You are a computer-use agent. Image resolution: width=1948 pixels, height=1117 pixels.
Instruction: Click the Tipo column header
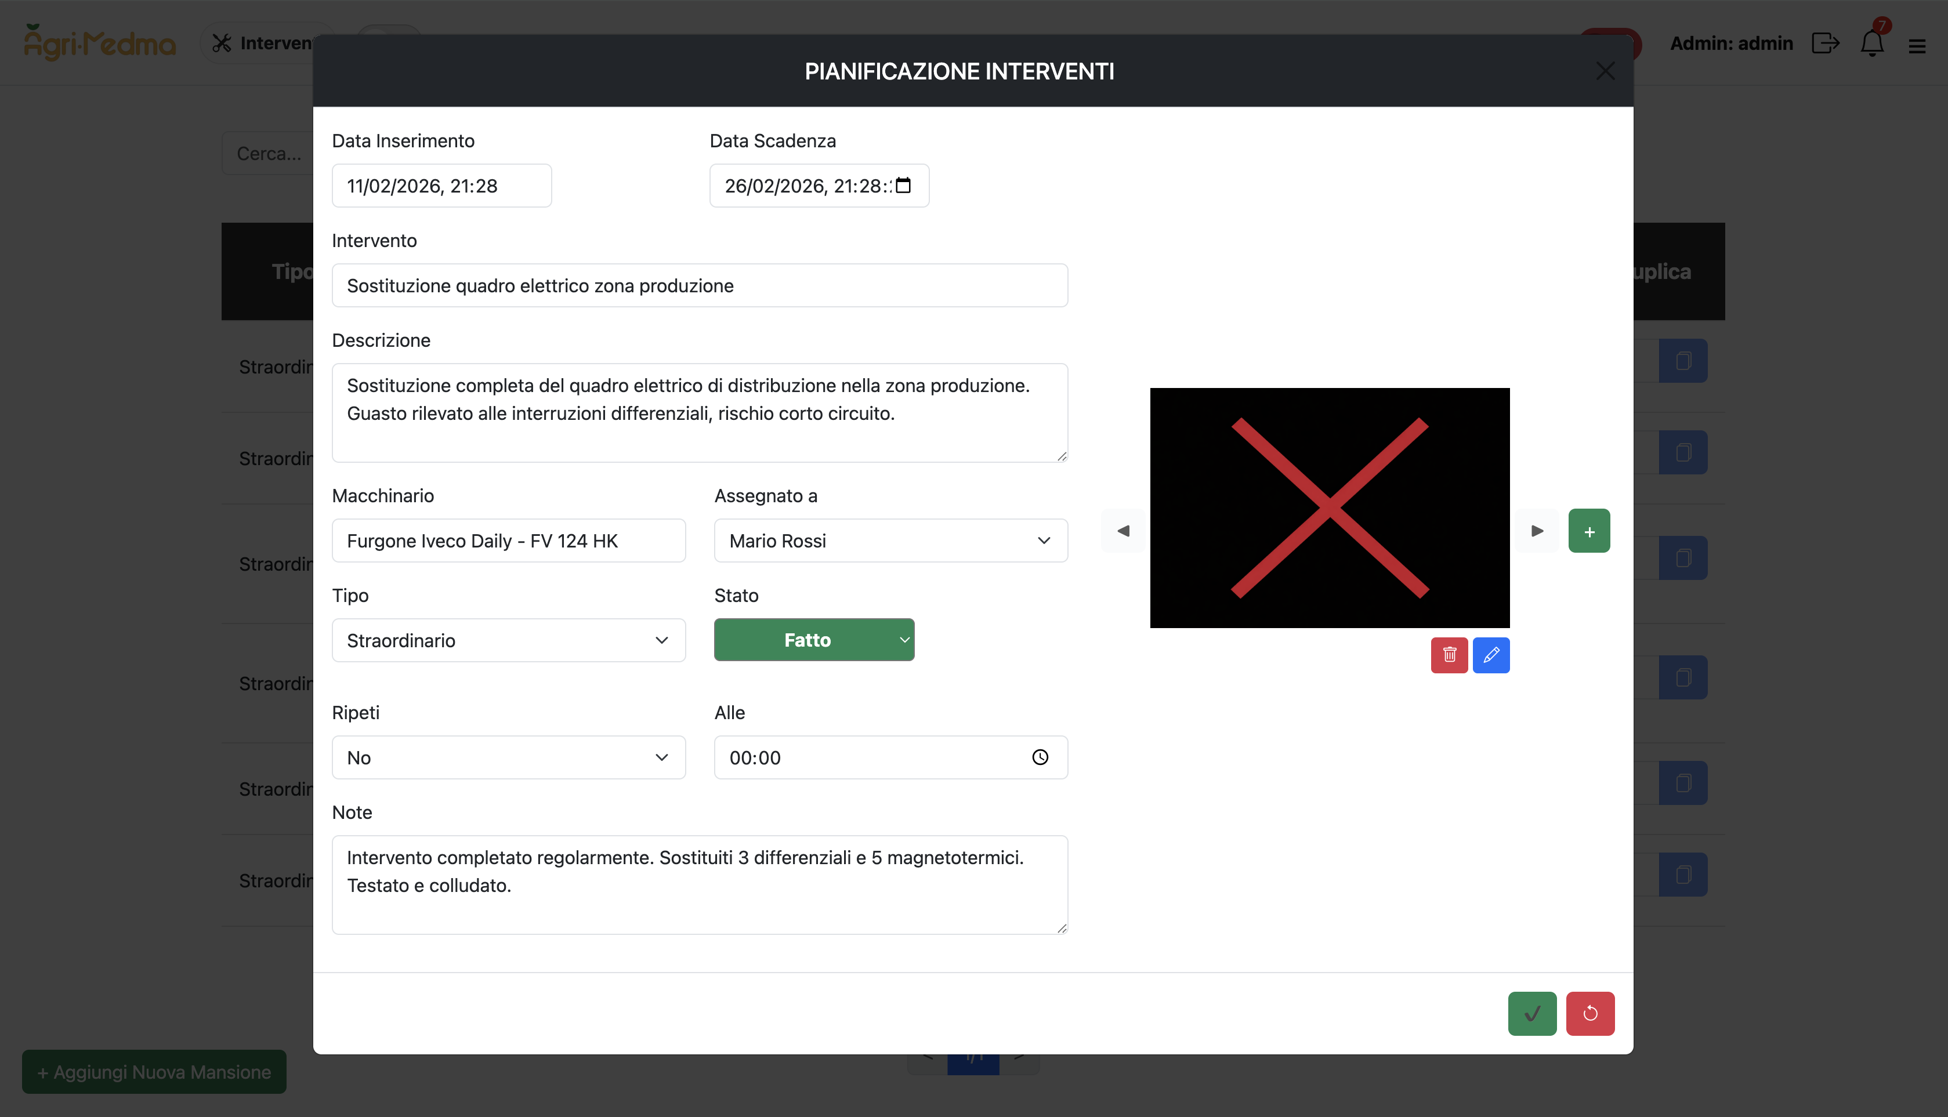(x=292, y=271)
